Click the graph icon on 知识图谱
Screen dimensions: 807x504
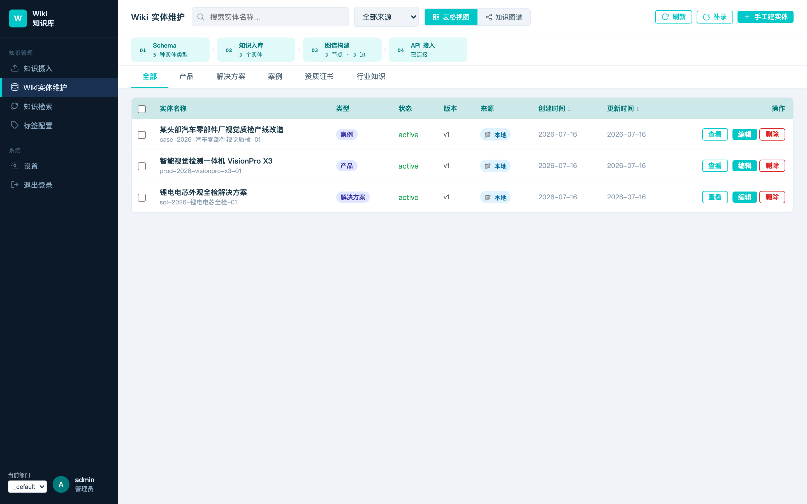tap(489, 17)
